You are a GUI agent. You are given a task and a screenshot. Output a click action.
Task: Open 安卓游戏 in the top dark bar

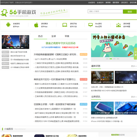pyautogui.click(x=92, y=3)
